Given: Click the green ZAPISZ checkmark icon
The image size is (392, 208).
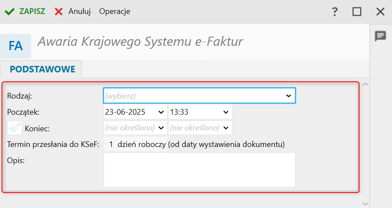Looking at the screenshot, I should click(x=9, y=12).
